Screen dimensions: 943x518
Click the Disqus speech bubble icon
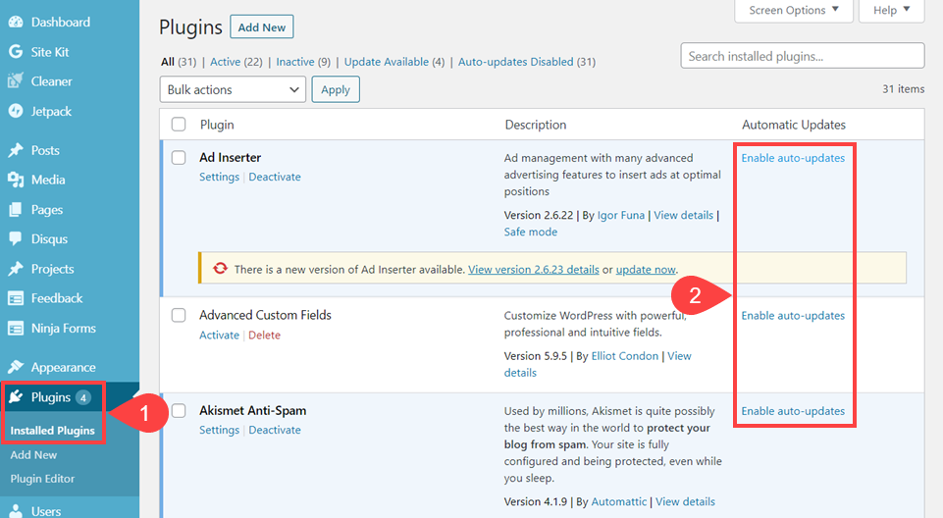click(16, 238)
